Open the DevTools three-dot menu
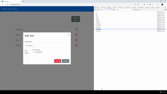 click(x=163, y=7)
